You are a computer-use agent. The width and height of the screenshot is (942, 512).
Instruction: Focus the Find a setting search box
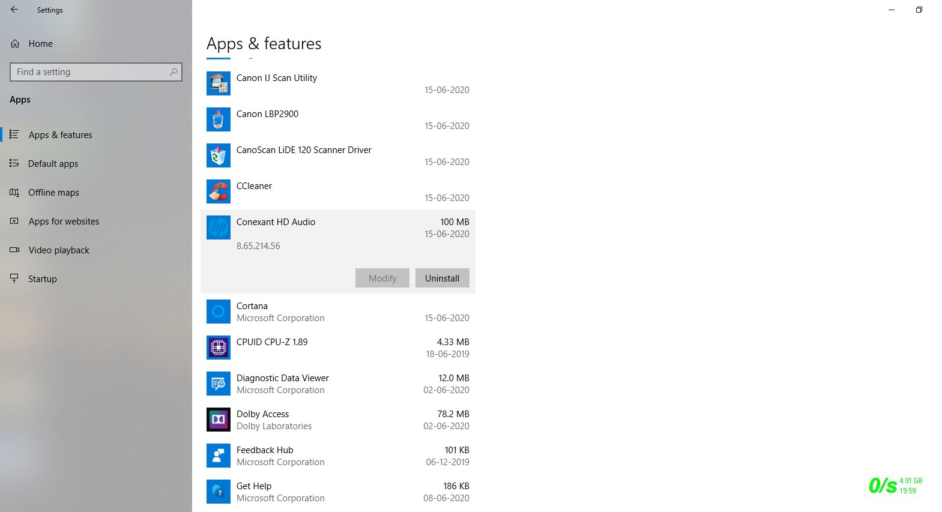pos(96,72)
